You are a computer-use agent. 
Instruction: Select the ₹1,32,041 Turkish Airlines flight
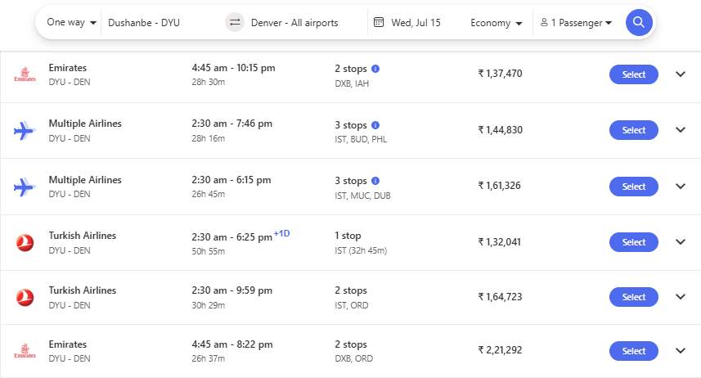click(x=633, y=242)
